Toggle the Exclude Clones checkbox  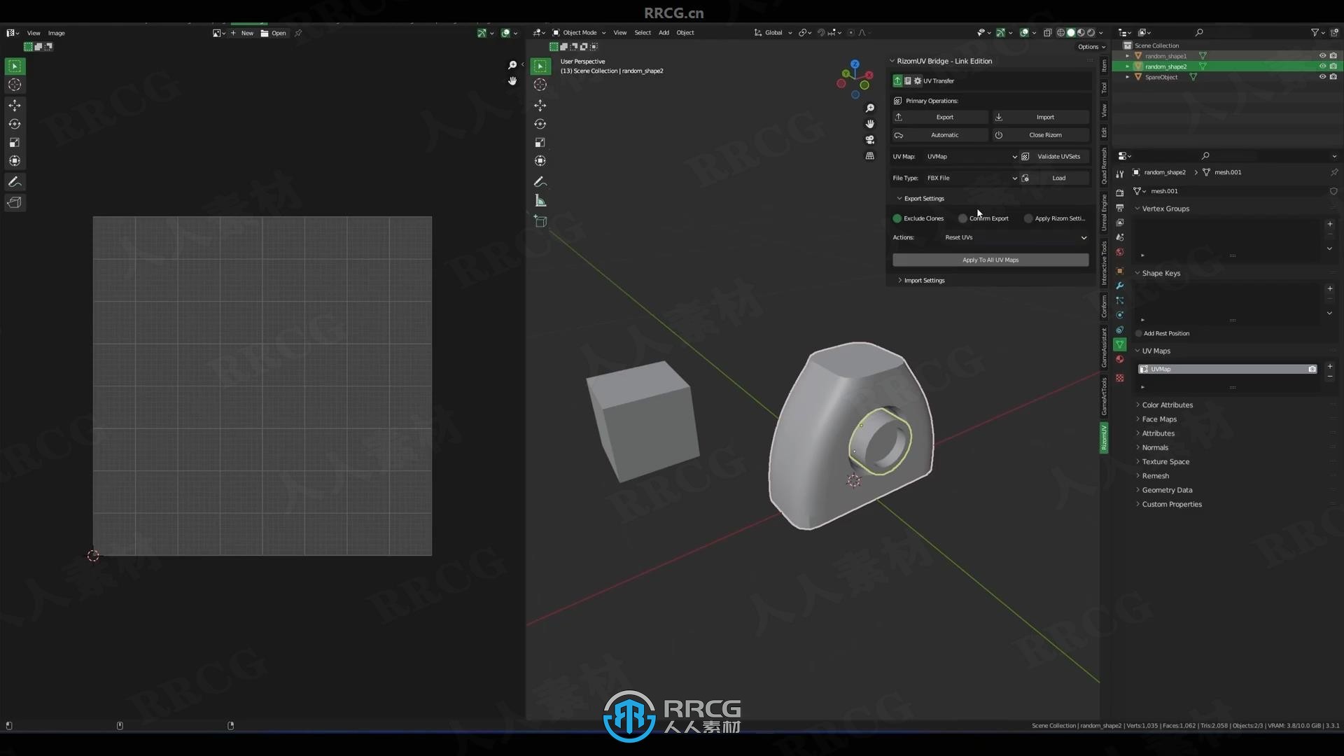(897, 218)
